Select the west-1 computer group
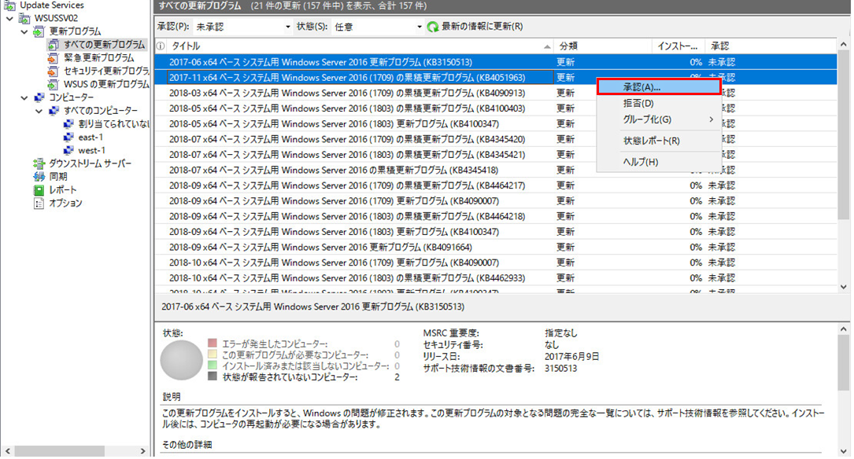 point(91,150)
